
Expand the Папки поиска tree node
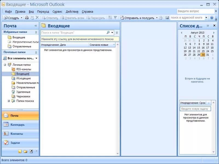pos(9,101)
